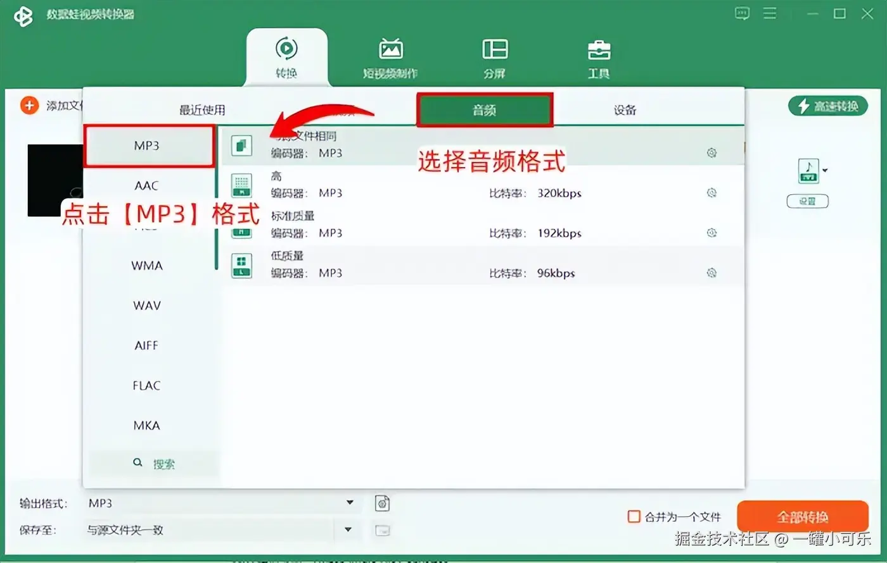The height and width of the screenshot is (563, 887).
Task: Choose WMA from the format list
Action: click(147, 266)
